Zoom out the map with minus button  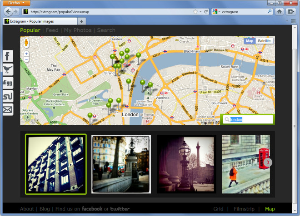click(x=26, y=59)
